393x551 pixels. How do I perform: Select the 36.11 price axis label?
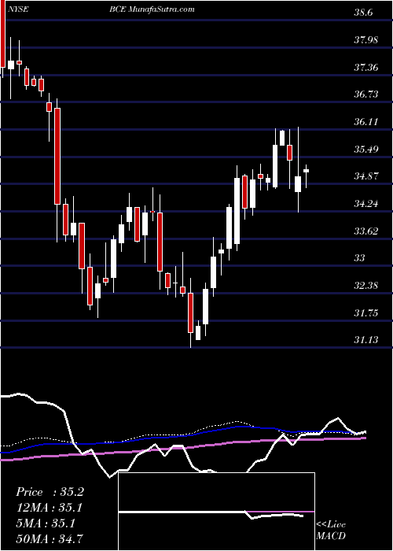point(366,121)
